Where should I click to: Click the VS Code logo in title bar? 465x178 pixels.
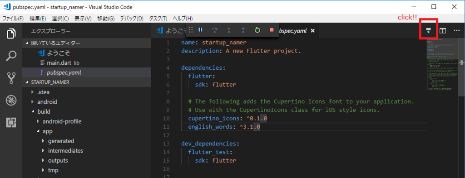click(7, 7)
